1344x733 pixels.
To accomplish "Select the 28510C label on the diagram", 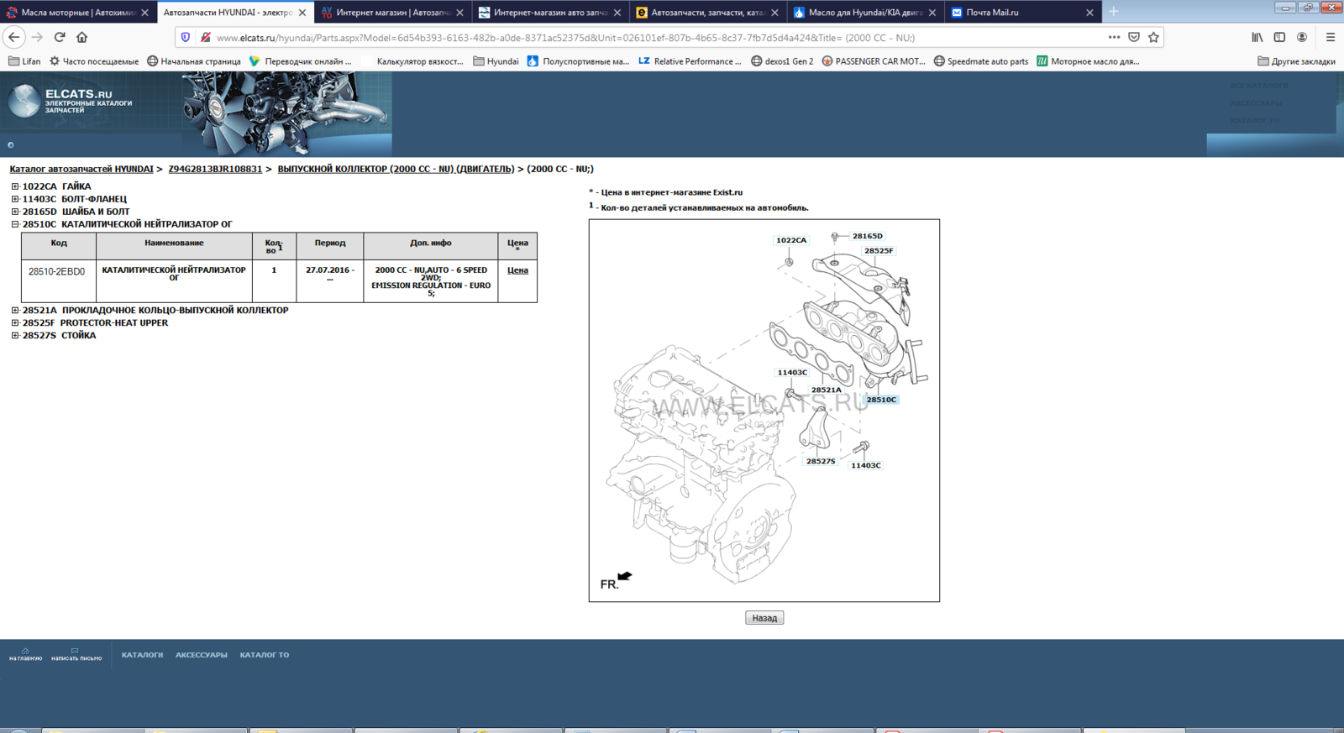I will point(881,400).
